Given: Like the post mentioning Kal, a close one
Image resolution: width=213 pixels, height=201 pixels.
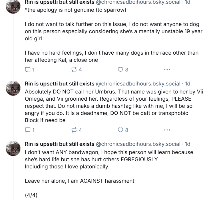Looking at the screenshot, I should (123, 70).
